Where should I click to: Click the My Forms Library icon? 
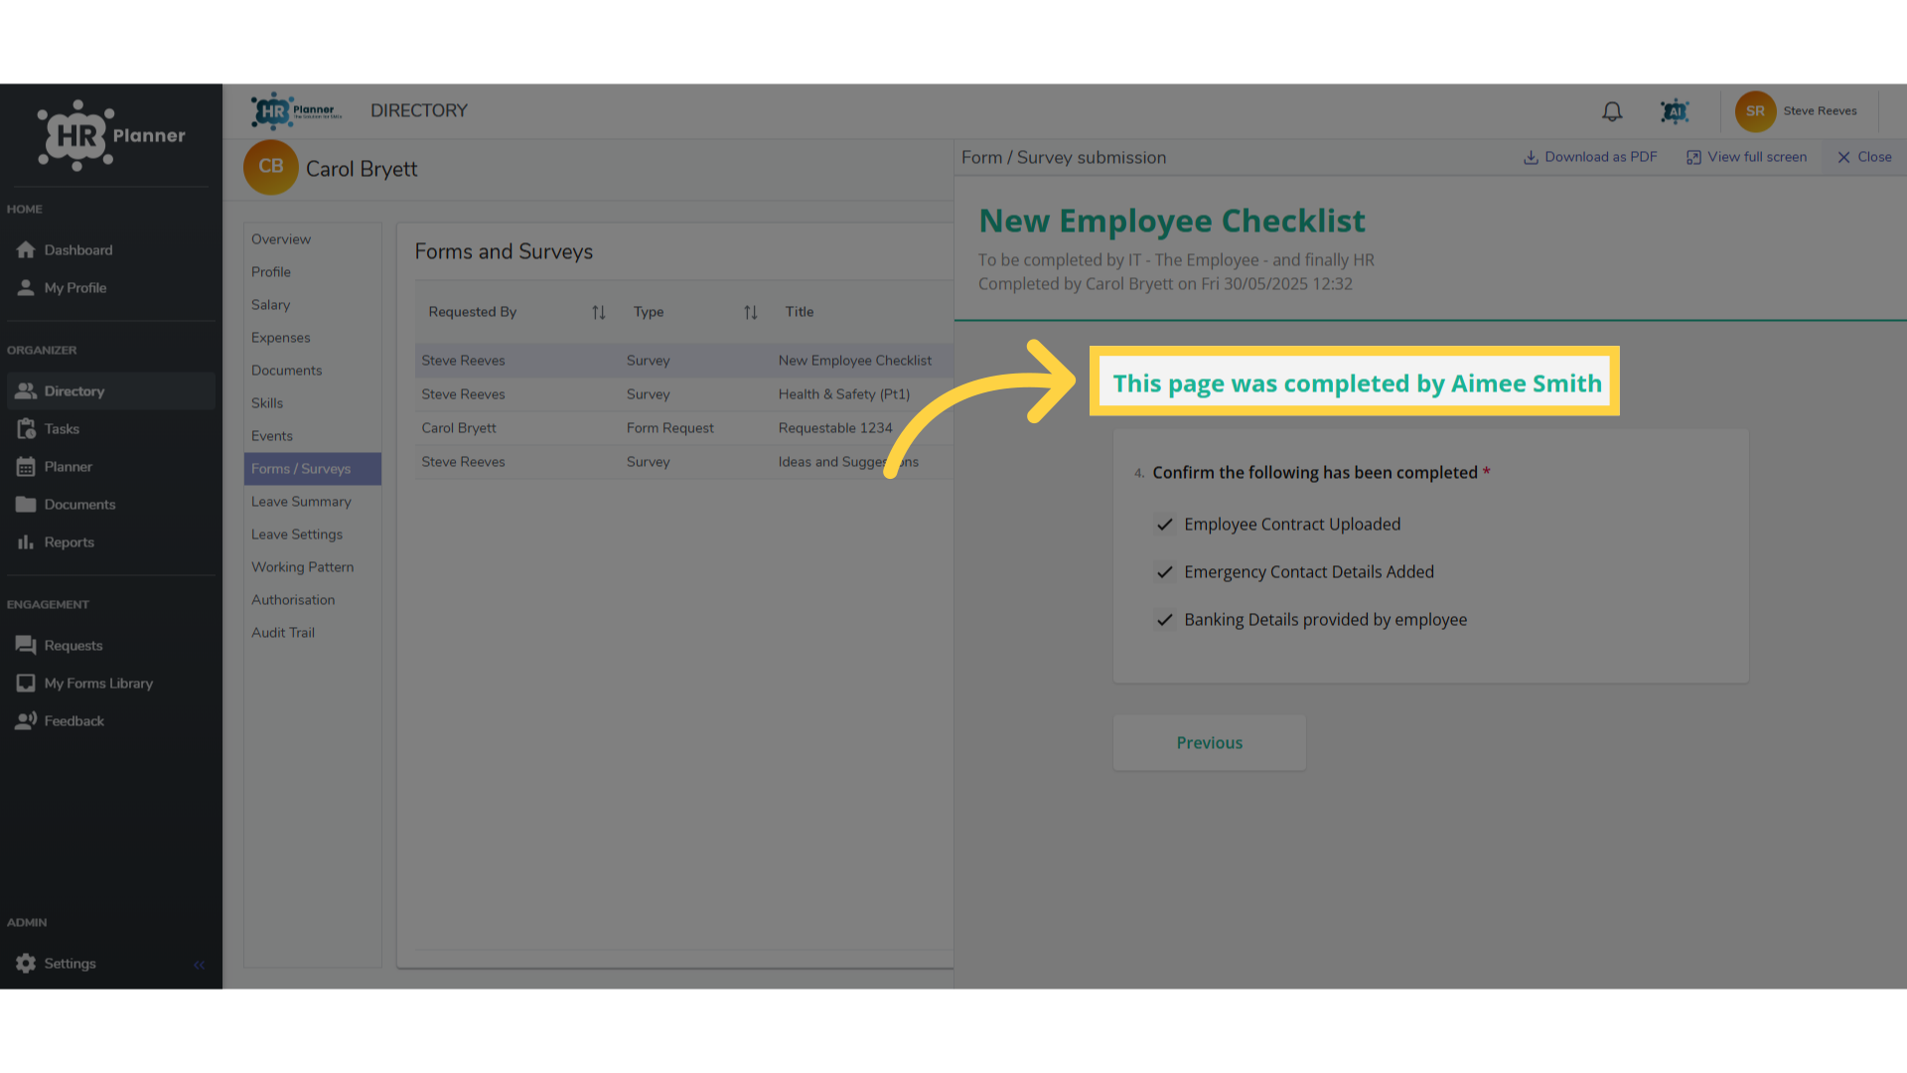[x=26, y=683]
